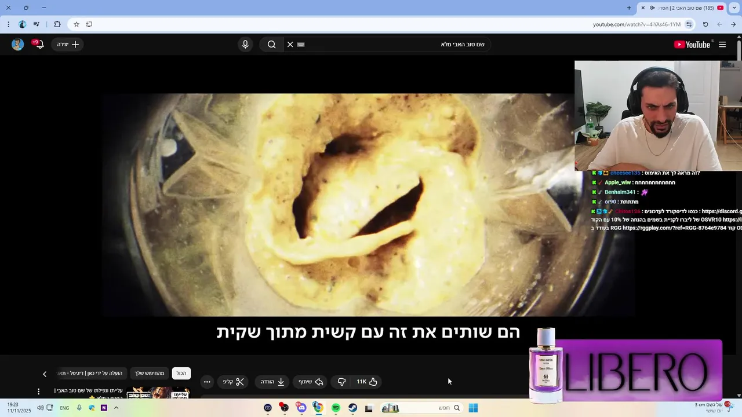742x417 pixels.
Task: Start voice search with the microphone
Action: (x=245, y=45)
